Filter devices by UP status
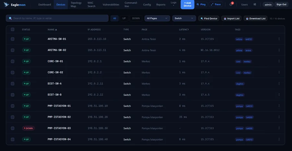Screen dimensions: 292x151 coord(124,18)
